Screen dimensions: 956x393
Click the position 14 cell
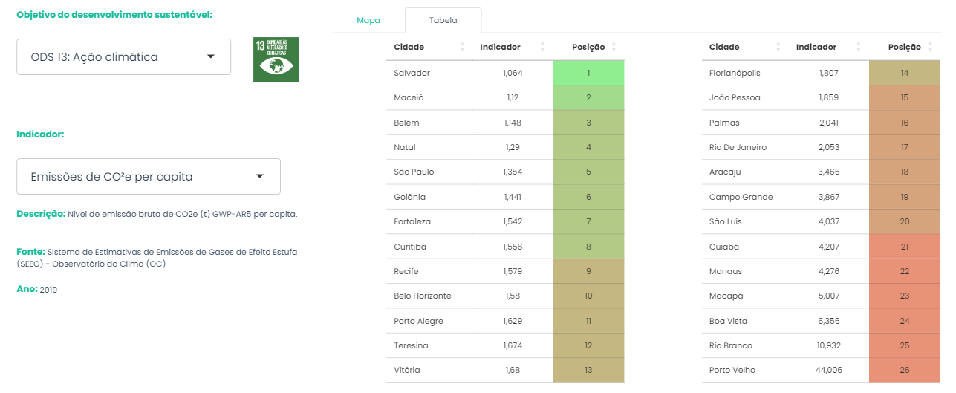(904, 73)
